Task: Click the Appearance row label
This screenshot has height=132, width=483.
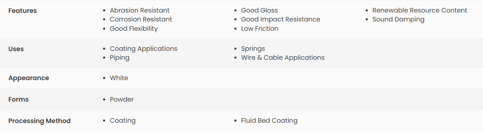Action: (x=29, y=78)
